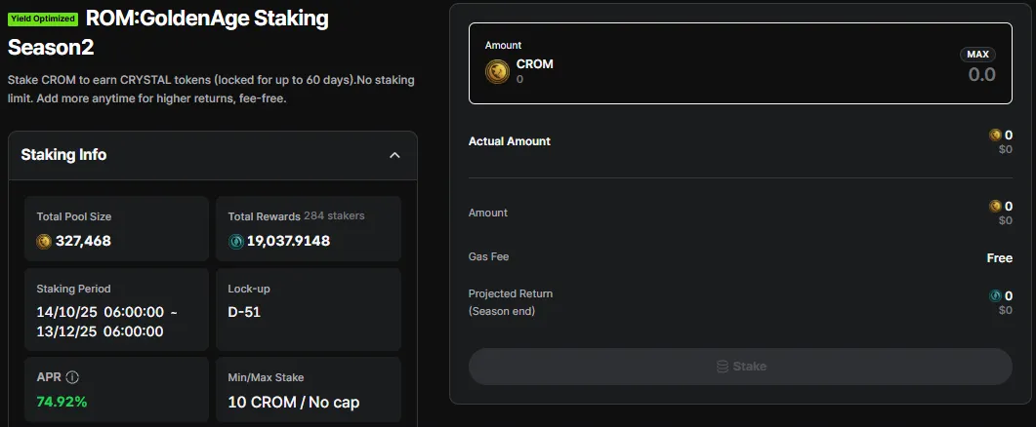Click the crystal icon beside Projected Return value
Screen dimensions: 1036x427
click(x=995, y=296)
